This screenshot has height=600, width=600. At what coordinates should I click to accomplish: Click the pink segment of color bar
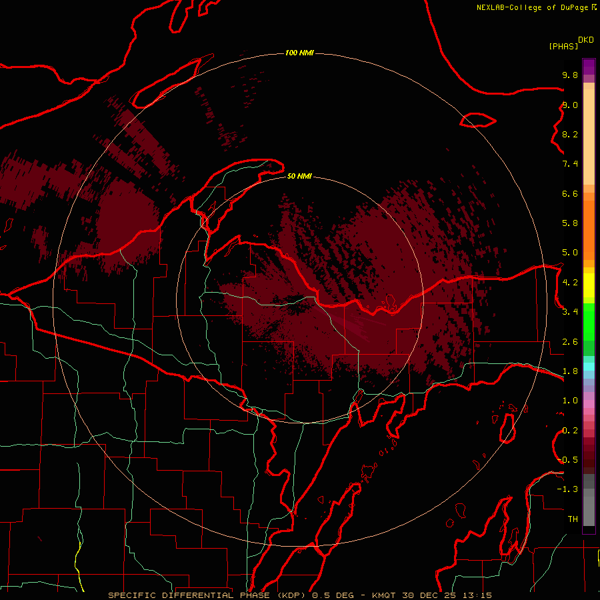click(589, 404)
